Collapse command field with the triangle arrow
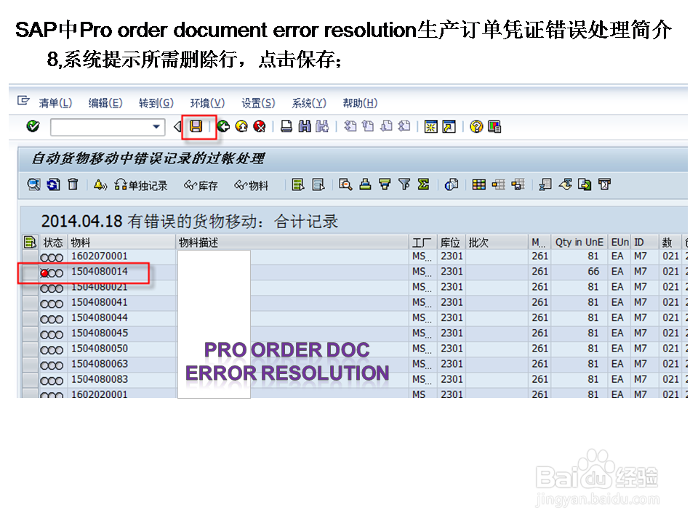Screen dimensions: 698x523 tap(177, 126)
